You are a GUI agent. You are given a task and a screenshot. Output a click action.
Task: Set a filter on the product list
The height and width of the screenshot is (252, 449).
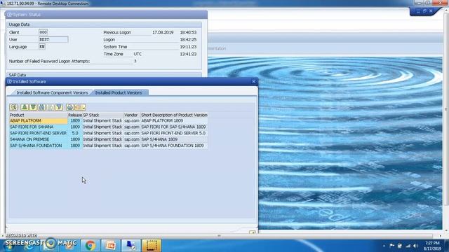59,107
